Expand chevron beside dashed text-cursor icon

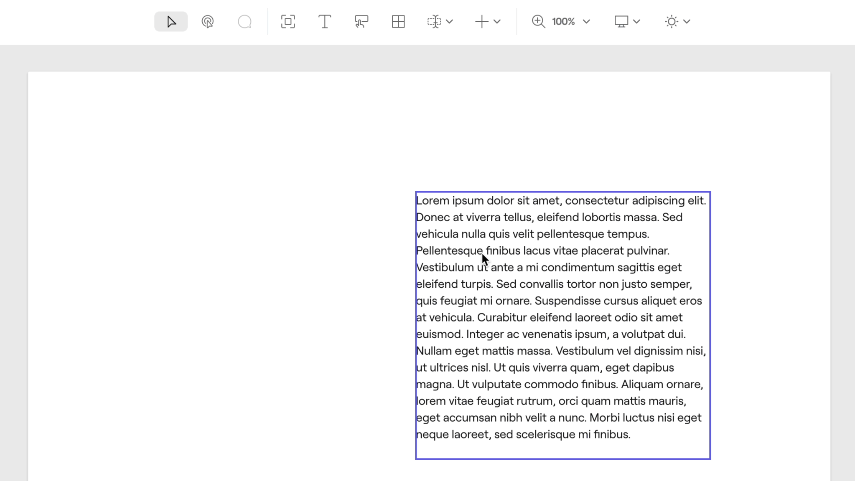449,22
